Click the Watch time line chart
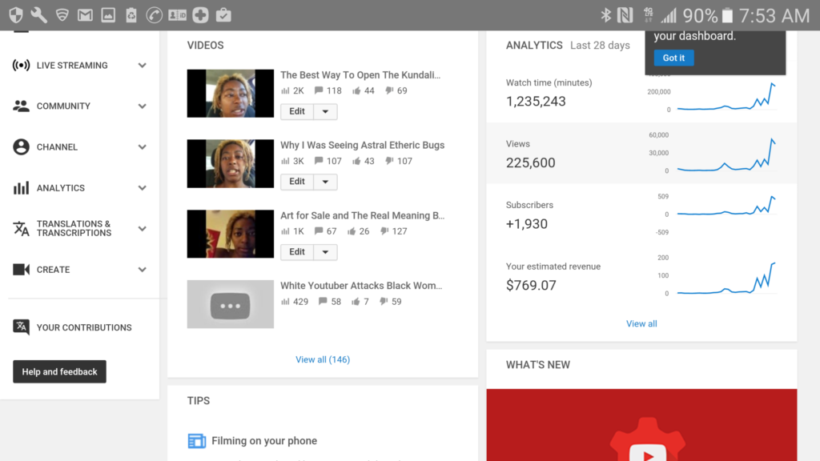The width and height of the screenshot is (820, 461). (727, 96)
